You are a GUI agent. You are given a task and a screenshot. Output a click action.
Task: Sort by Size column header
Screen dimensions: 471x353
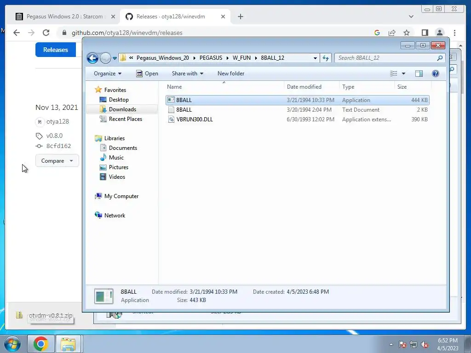click(x=413, y=87)
